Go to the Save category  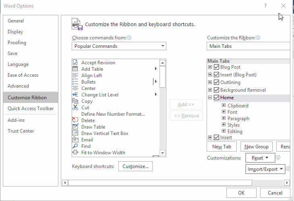click(x=31, y=53)
